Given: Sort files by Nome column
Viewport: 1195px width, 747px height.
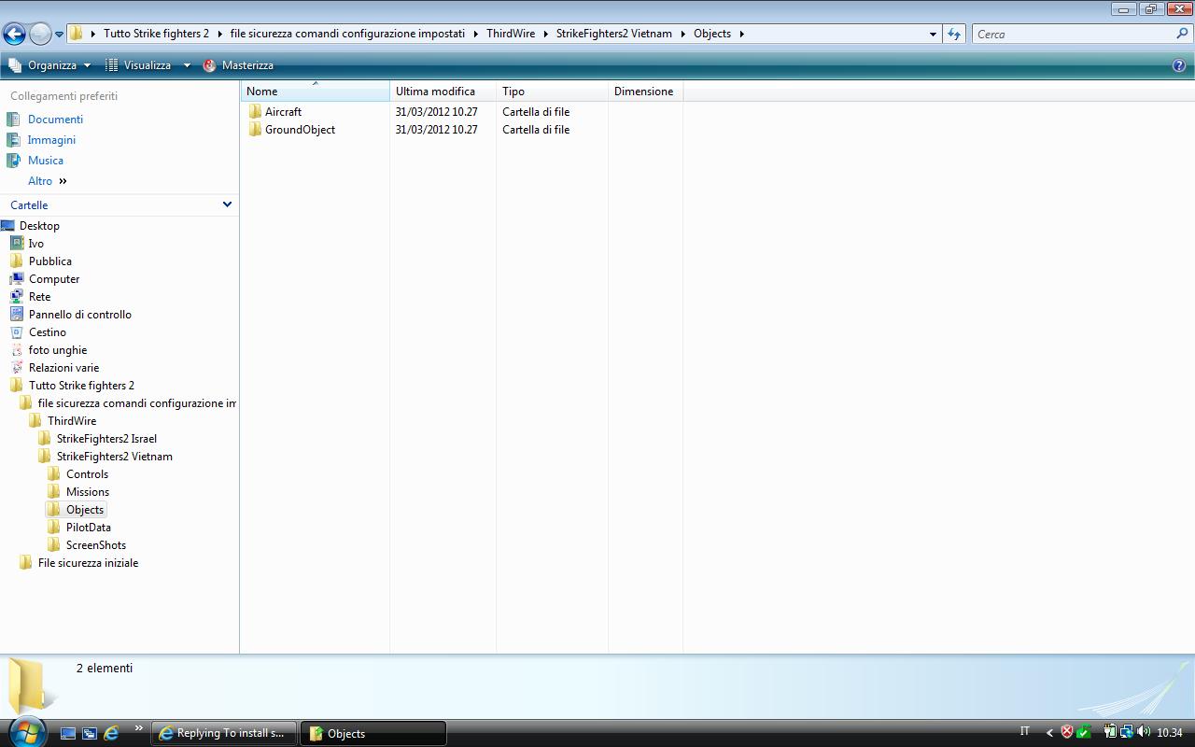Looking at the screenshot, I should pyautogui.click(x=316, y=92).
